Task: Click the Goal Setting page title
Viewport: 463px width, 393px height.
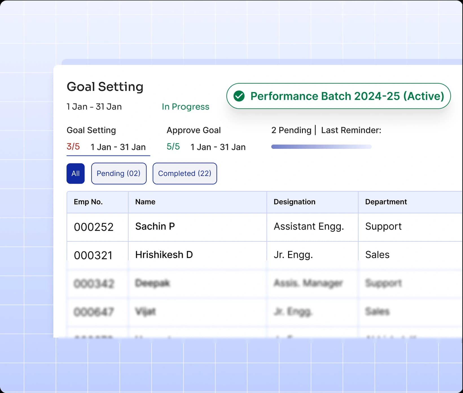Action: (x=104, y=87)
